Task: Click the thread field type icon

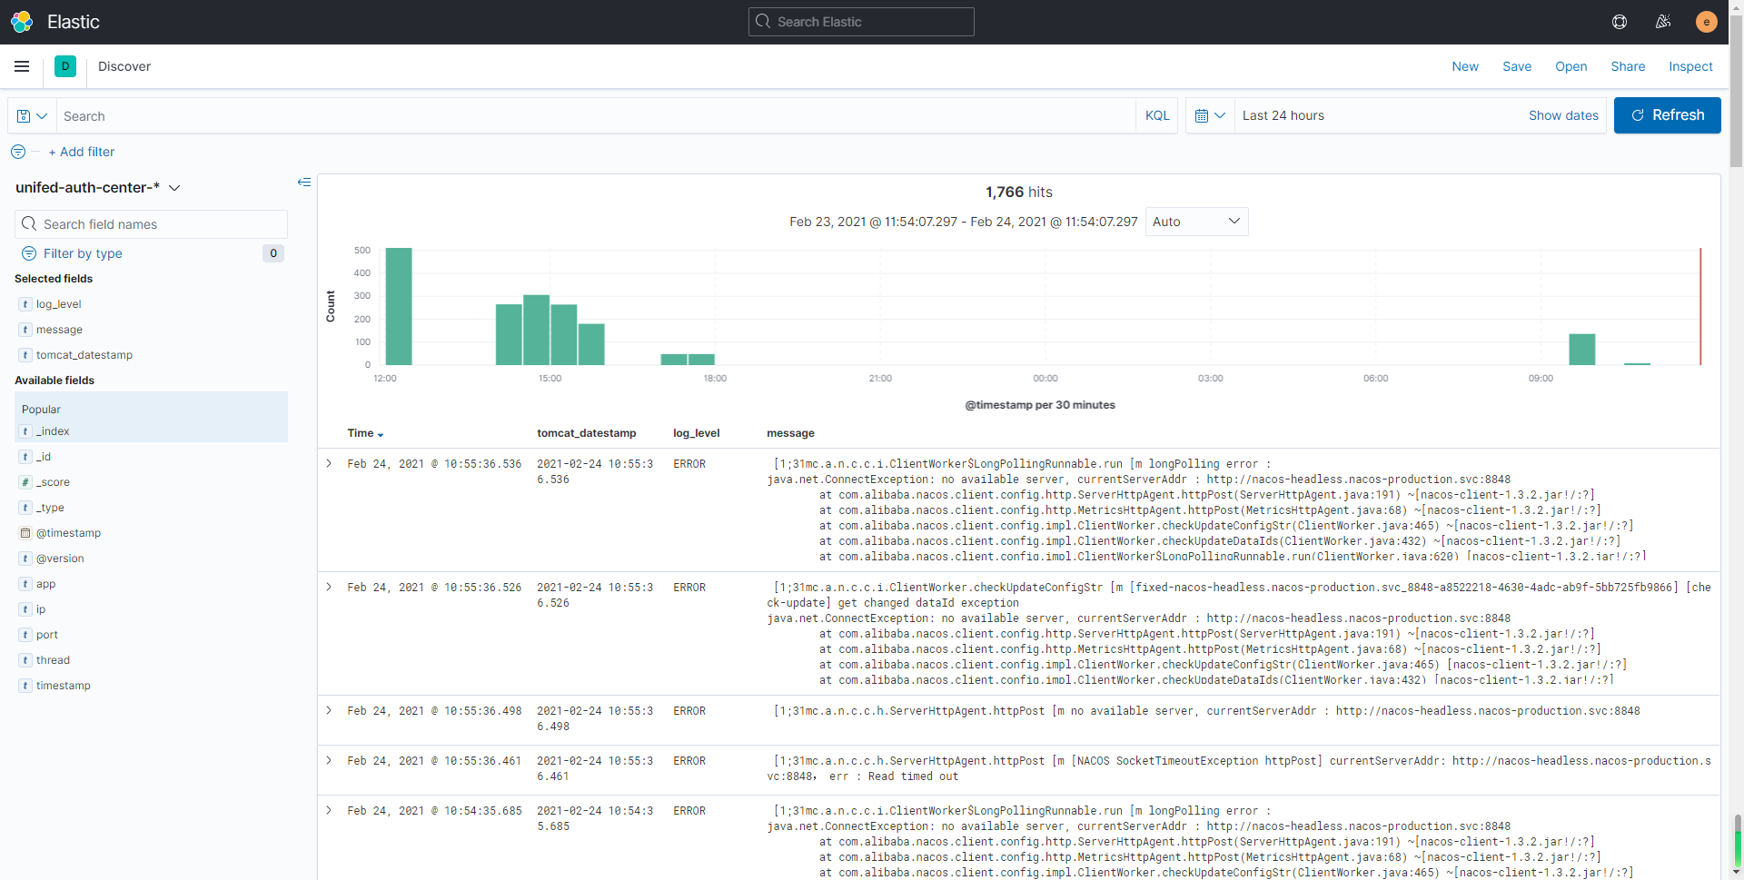Action: (x=25, y=660)
